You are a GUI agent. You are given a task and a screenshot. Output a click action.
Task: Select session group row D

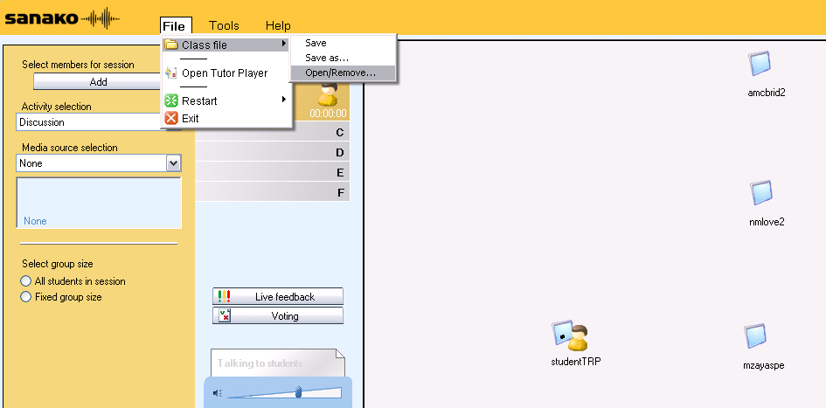[x=273, y=152]
